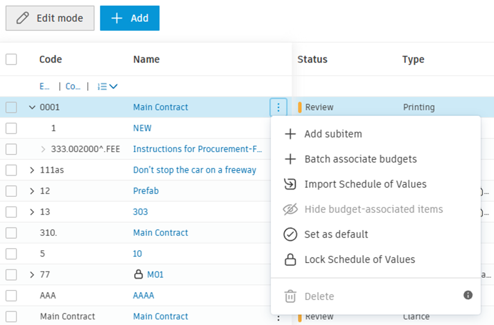
Task: Open the Prefab contract link
Action: (146, 191)
